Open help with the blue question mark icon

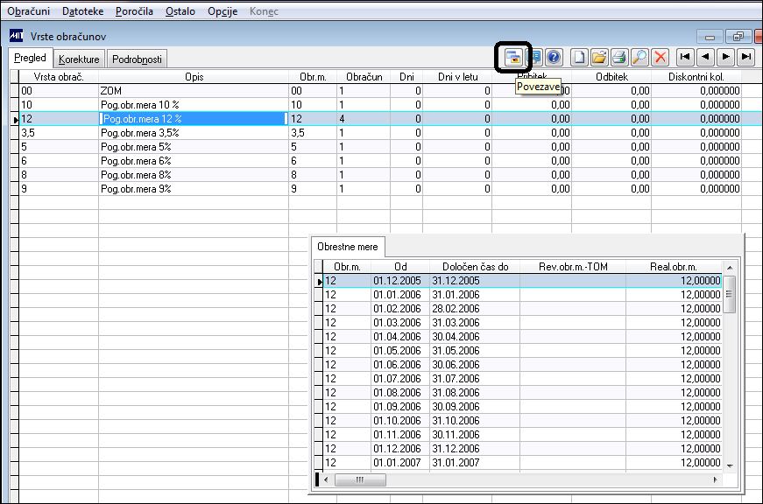coord(554,58)
